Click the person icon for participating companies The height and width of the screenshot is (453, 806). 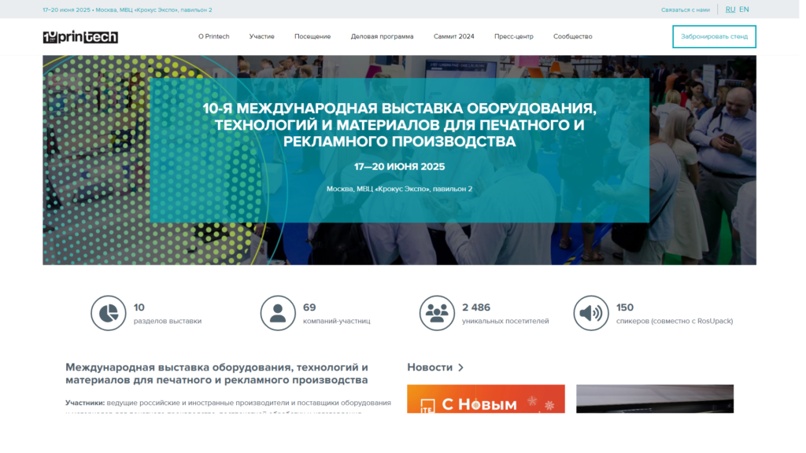point(278,313)
